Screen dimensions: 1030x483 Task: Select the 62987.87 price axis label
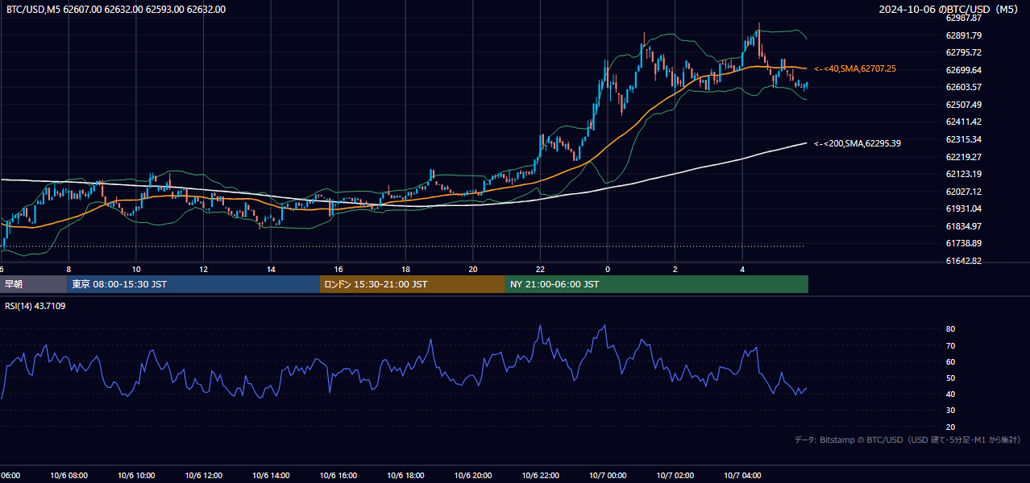[x=963, y=18]
